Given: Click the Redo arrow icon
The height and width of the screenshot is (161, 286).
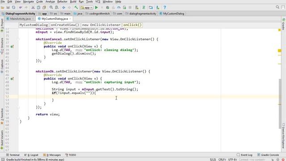Looking at the screenshot, I should 26,8.
